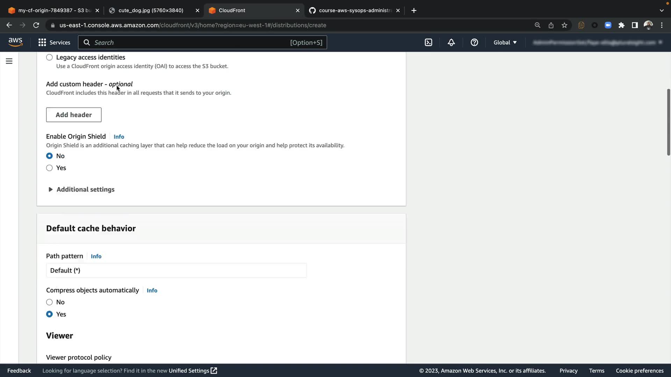Open the help question mark icon
Screen dimensions: 671x377
[x=474, y=42]
